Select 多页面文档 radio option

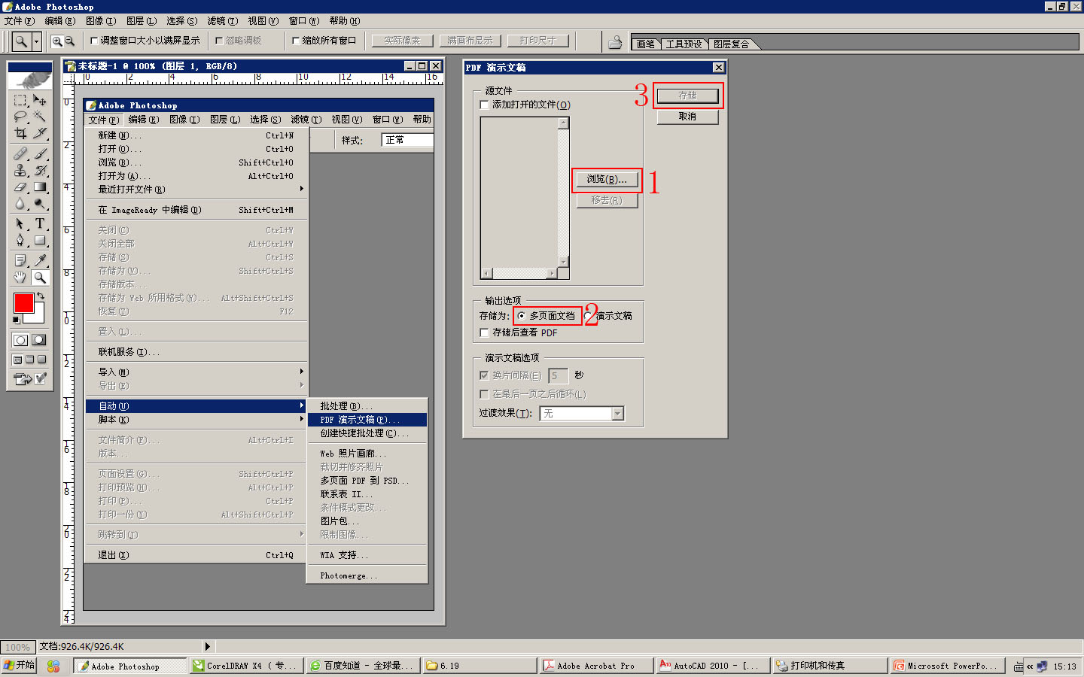tap(522, 316)
